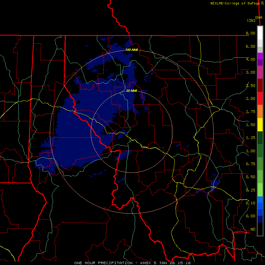Select the 4.00 scale value
This screenshot has height=265, width=265.
point(251,59)
